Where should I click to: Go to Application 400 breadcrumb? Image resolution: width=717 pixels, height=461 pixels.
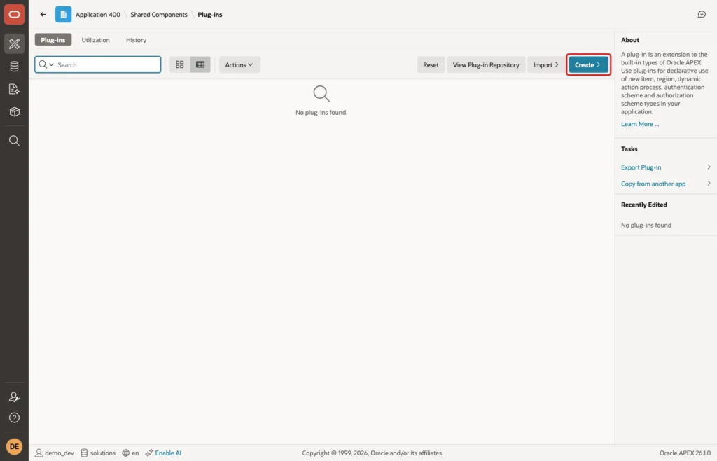point(98,14)
